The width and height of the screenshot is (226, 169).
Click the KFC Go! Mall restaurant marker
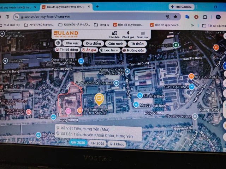tap(191, 76)
